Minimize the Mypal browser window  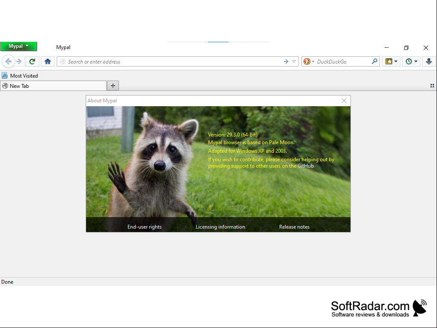[x=387, y=48]
